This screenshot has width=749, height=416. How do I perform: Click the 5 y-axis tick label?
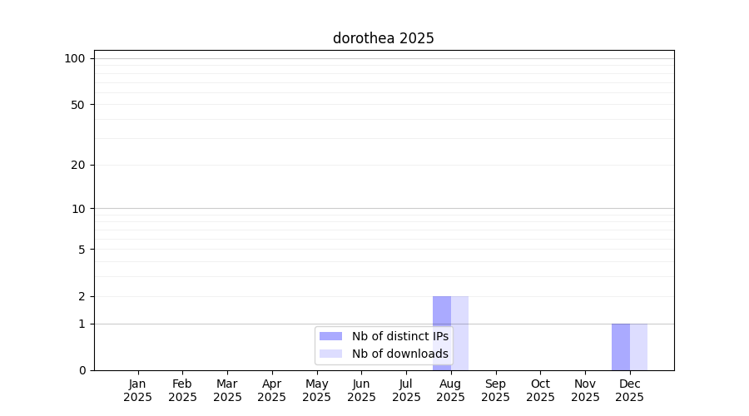click(82, 250)
